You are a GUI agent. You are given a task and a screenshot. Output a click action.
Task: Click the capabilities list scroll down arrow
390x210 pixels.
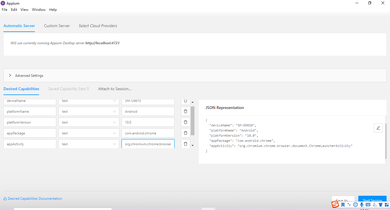192,146
